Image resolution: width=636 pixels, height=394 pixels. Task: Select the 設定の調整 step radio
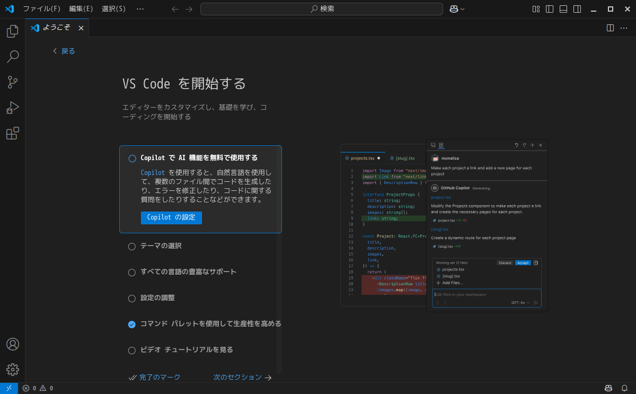tap(132, 298)
